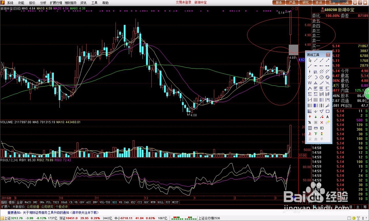369x221 pixels.
Task: Select the W-shape pattern tool
Action: (x=310, y=83)
